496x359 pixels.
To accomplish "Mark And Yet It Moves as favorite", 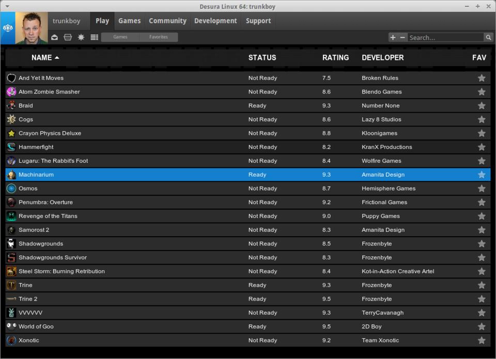I will [482, 78].
